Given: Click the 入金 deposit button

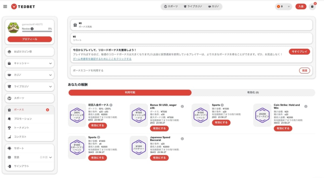Looking at the screenshot, I should [x=301, y=6].
